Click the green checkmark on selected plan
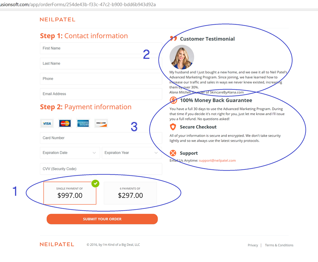The image size is (318, 262). 96,183
